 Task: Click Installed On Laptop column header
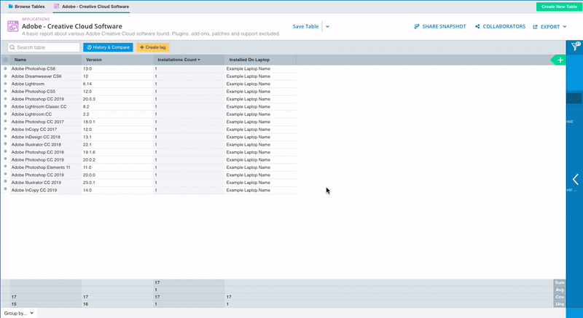[260, 60]
